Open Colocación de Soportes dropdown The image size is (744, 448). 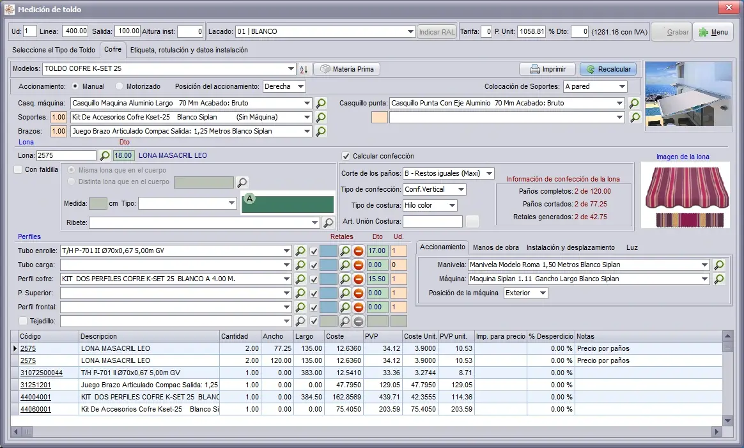click(x=622, y=87)
